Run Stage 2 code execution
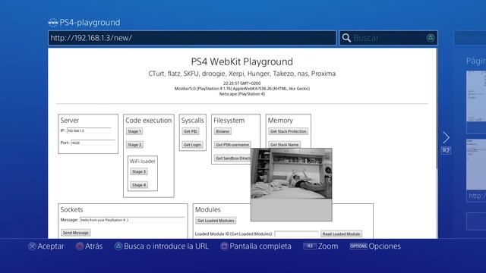The height and width of the screenshot is (273, 486). (x=134, y=145)
